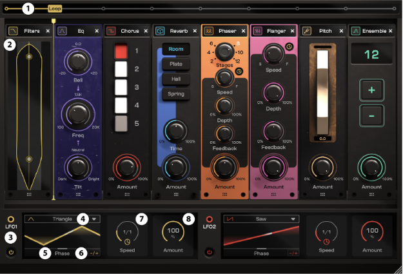Select the Room reverb type
The height and width of the screenshot is (274, 403).
(x=176, y=49)
